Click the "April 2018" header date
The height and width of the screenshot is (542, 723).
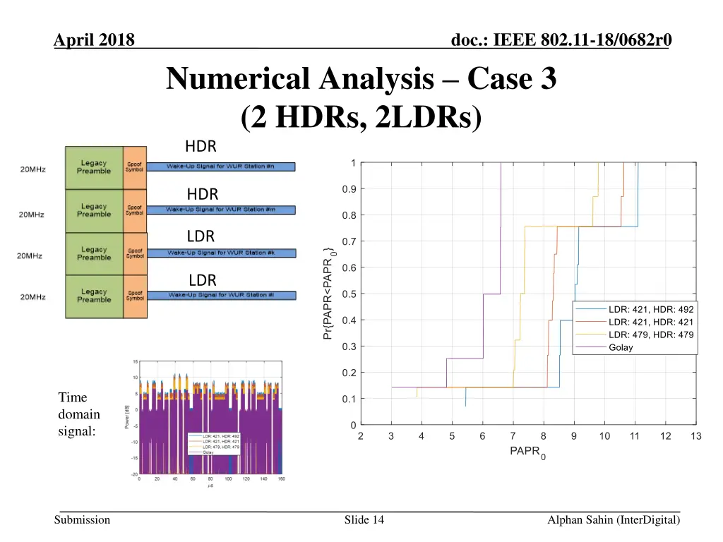(95, 40)
